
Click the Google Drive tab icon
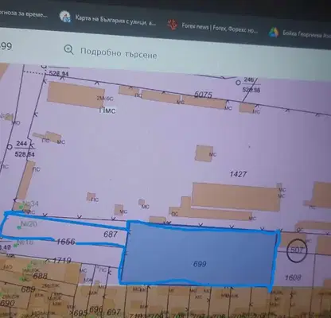point(274,33)
